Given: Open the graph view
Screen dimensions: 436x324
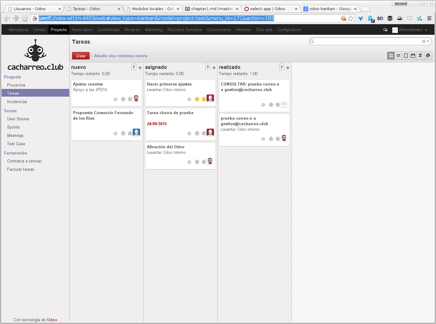Looking at the screenshot, I should [428, 56].
